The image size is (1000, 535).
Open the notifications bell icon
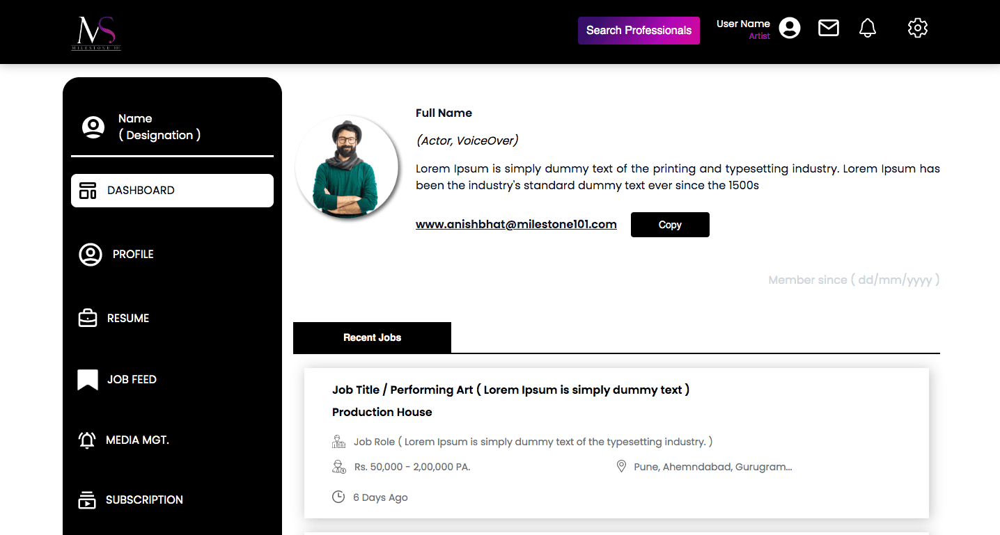pyautogui.click(x=867, y=28)
